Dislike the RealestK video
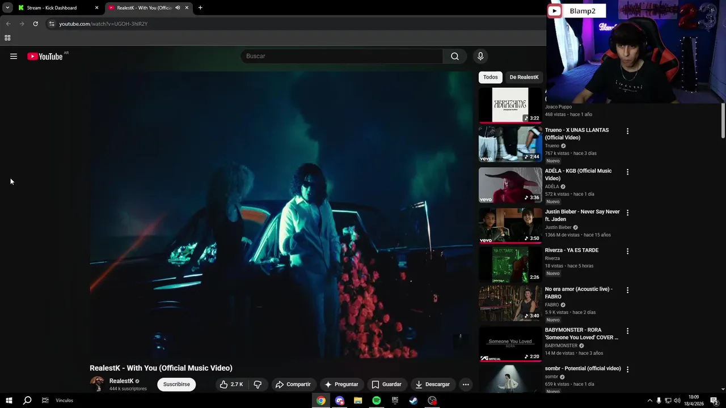 [x=258, y=384]
